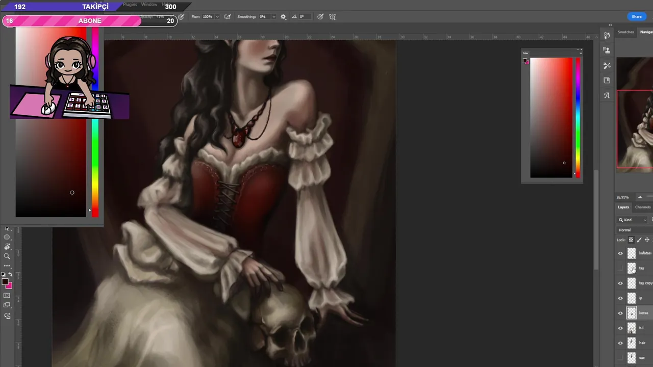
Task: Expand the collapsed panel dock arrows
Action: click(610, 25)
